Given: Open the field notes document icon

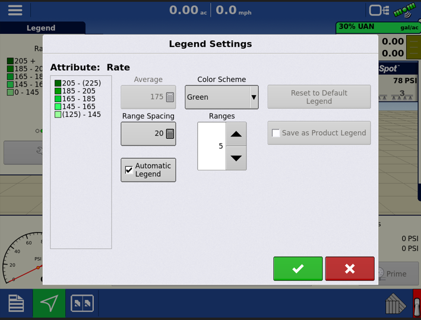Looking at the screenshot, I should (x=16, y=303).
